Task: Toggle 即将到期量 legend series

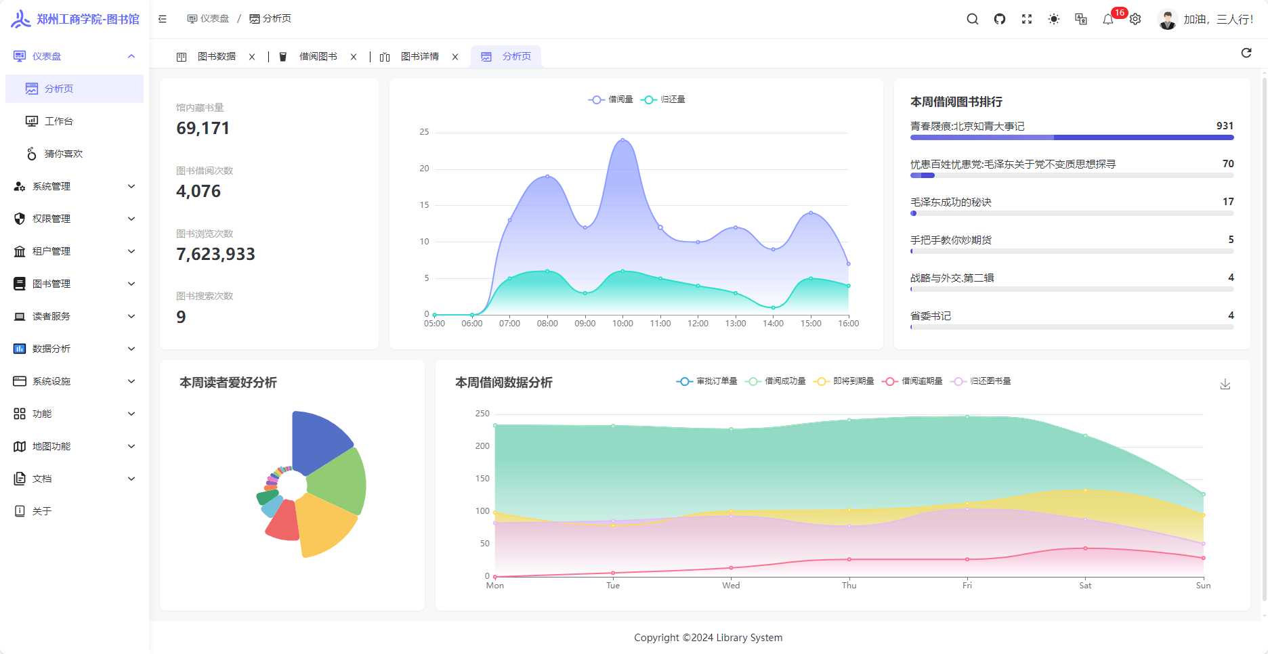Action: [x=844, y=381]
